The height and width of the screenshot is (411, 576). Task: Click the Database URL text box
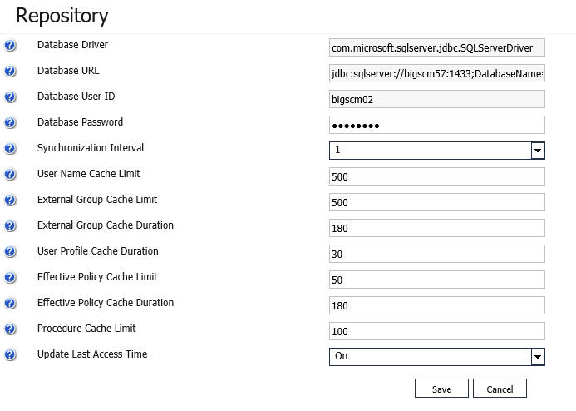[436, 73]
